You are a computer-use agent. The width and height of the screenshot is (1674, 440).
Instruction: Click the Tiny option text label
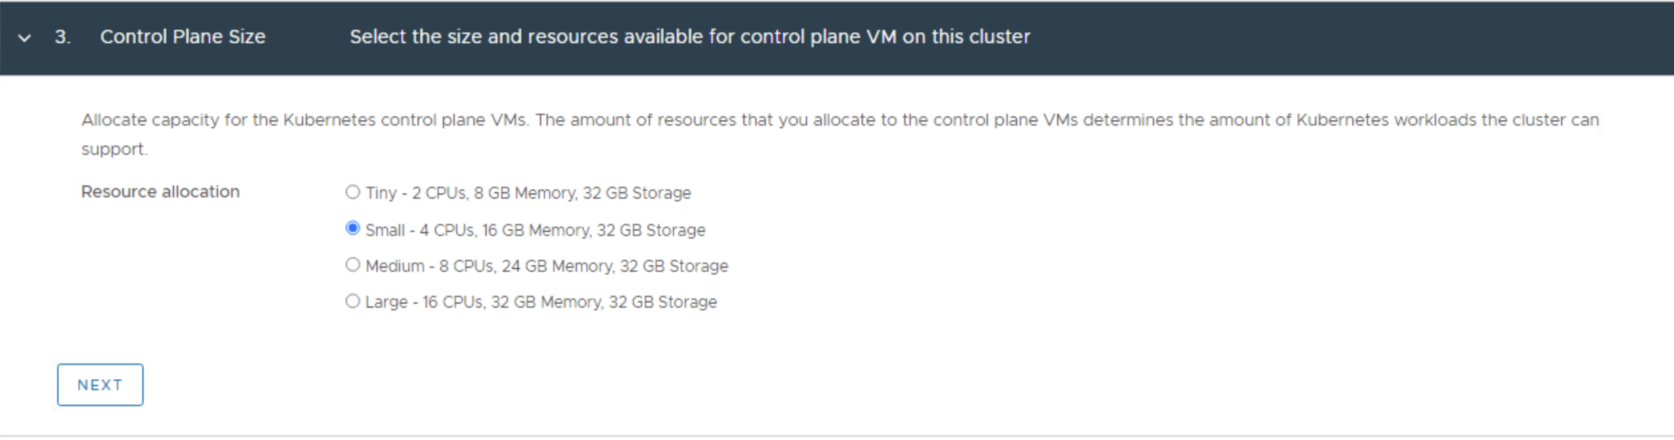(x=527, y=193)
